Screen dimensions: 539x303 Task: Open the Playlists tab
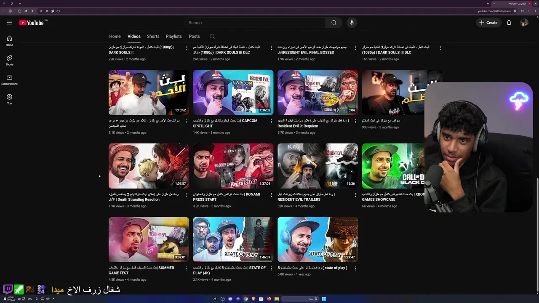173,36
